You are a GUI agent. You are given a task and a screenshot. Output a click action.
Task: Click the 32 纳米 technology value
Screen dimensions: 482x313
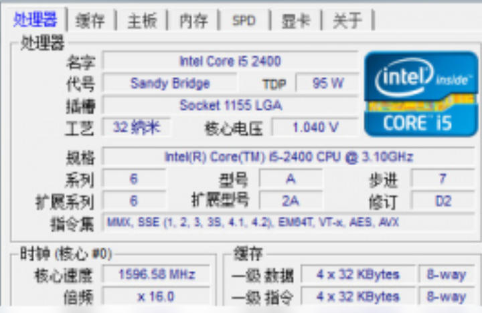[x=137, y=127]
